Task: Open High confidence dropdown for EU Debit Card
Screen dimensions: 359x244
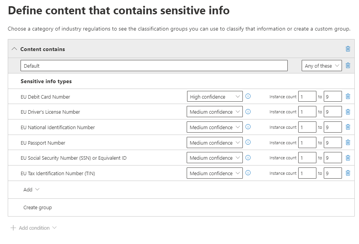Action: coord(215,97)
